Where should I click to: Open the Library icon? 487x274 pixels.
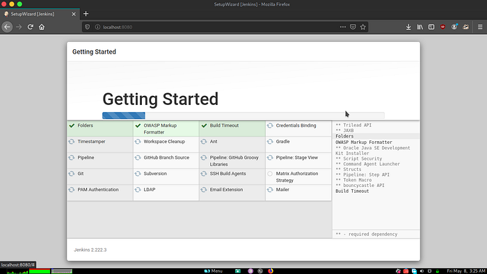(x=420, y=27)
